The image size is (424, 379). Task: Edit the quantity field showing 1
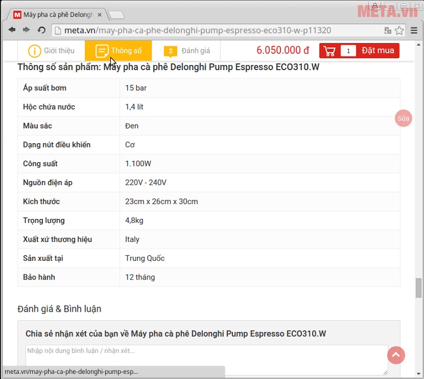click(348, 50)
